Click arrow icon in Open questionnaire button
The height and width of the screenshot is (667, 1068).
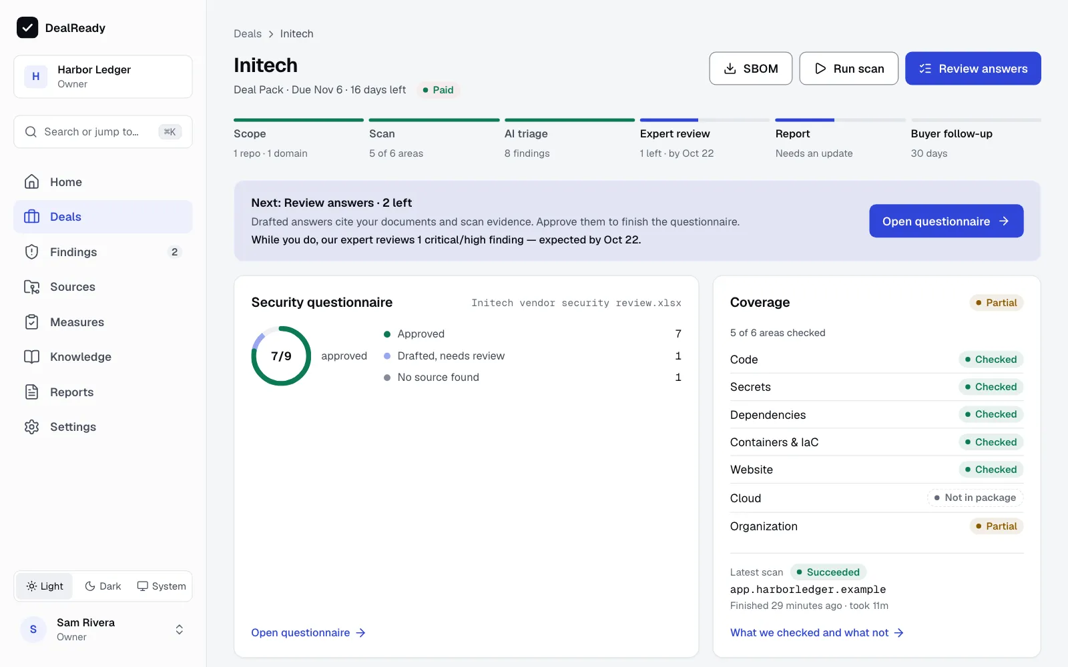[1004, 221]
